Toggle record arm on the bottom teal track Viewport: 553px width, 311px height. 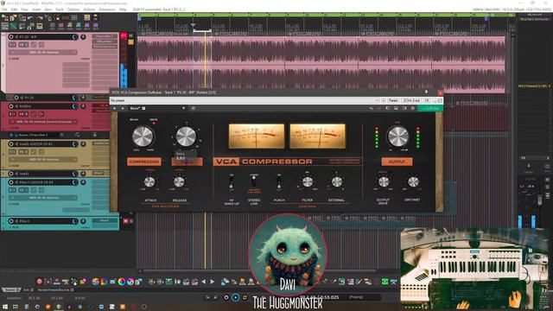click(x=11, y=221)
